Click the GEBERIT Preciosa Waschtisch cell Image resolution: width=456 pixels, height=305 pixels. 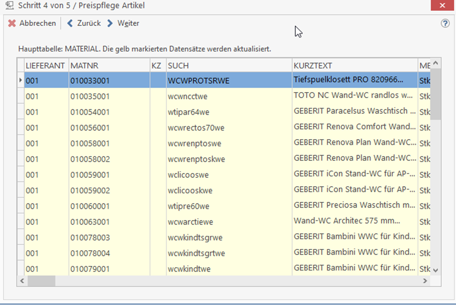354,205
